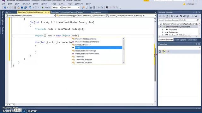The image size is (202, 113).
Task: Click the IntelliSense list scroll down arrow
Action: 124,63
